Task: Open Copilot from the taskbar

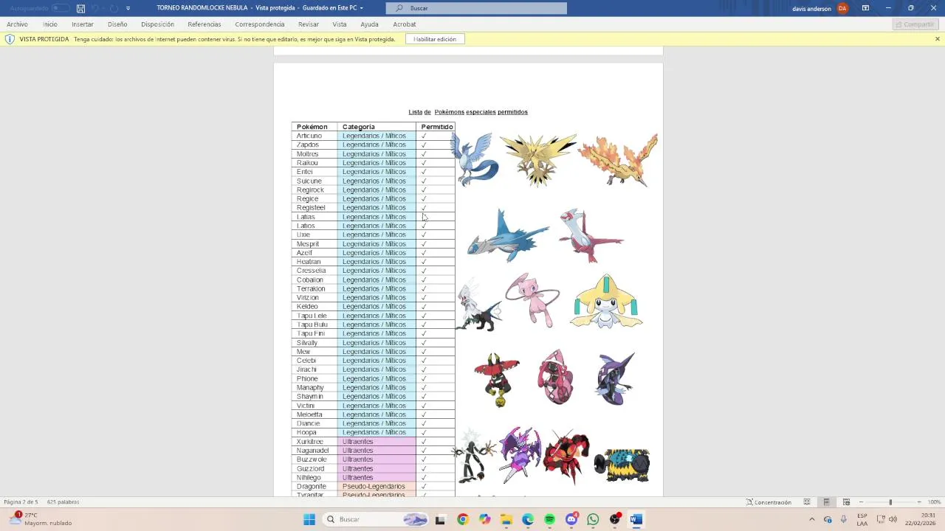Action: tap(484, 519)
